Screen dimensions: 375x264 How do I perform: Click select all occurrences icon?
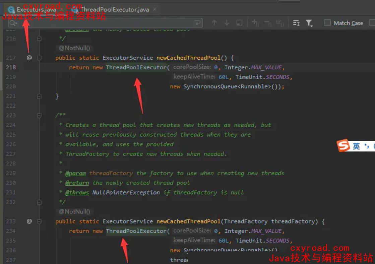280,23
